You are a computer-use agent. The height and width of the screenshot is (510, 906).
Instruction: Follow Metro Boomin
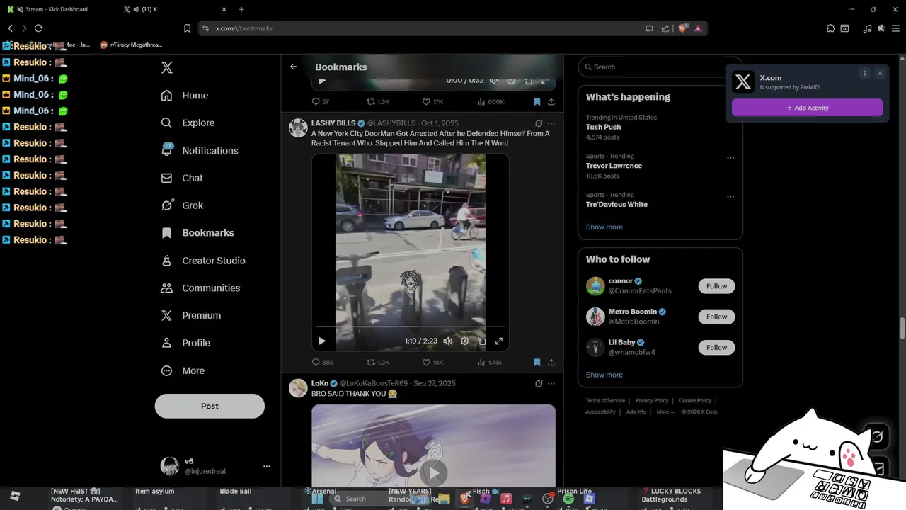pos(716,317)
